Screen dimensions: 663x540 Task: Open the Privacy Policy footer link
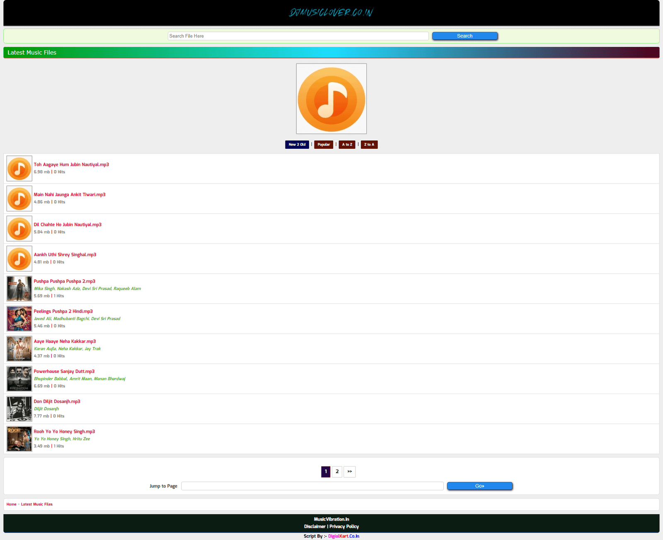click(x=344, y=527)
